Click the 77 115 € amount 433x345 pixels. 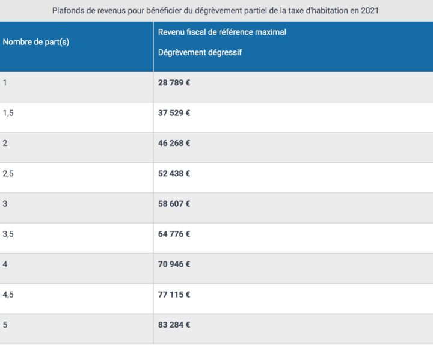pyautogui.click(x=174, y=295)
